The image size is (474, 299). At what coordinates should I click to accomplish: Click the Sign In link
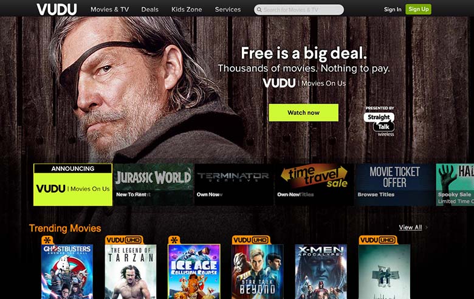pos(393,9)
